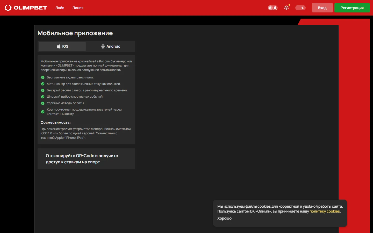Click the Бесплатные видеотрансляции item
The width and height of the screenshot is (373, 233).
pyautogui.click(x=70, y=77)
